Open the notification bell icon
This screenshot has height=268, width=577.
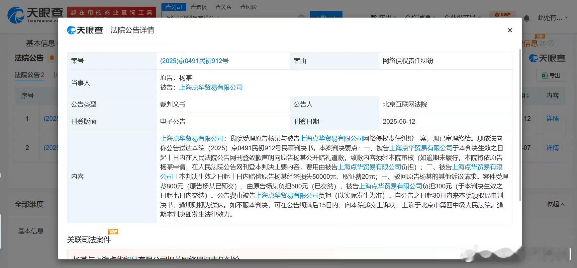(x=527, y=18)
